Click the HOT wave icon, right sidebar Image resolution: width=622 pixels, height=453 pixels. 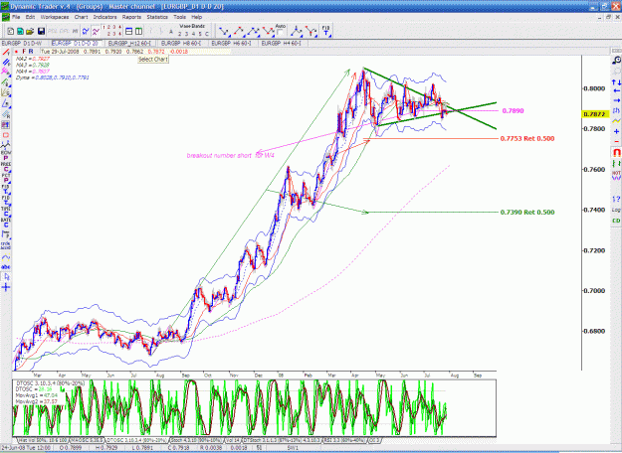616,175
